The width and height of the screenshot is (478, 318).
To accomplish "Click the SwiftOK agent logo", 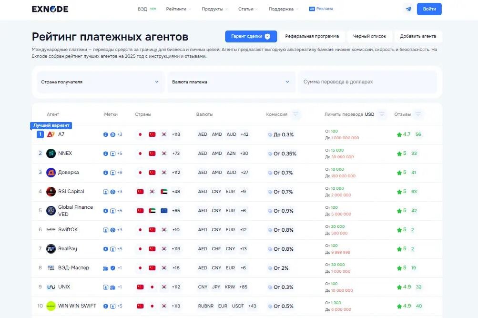I will click(51, 230).
